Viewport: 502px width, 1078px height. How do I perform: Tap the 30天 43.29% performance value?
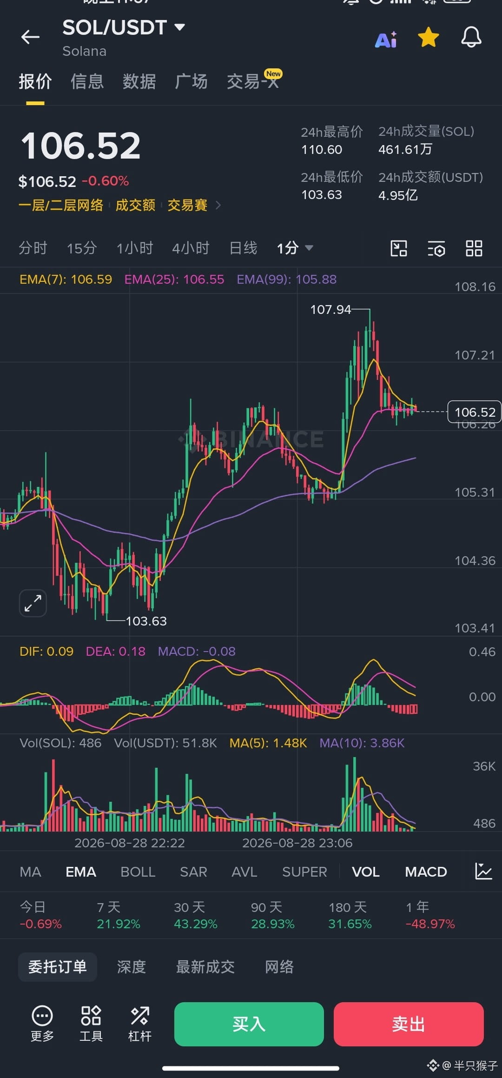pyautogui.click(x=196, y=924)
